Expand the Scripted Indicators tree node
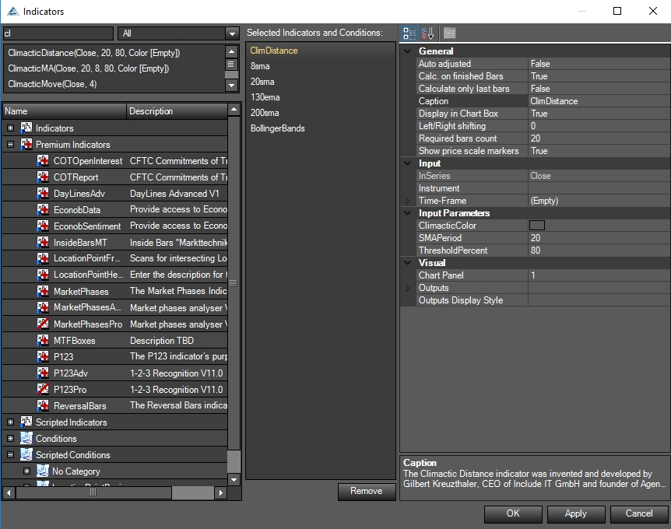Image resolution: width=671 pixels, height=529 pixels. tap(11, 422)
